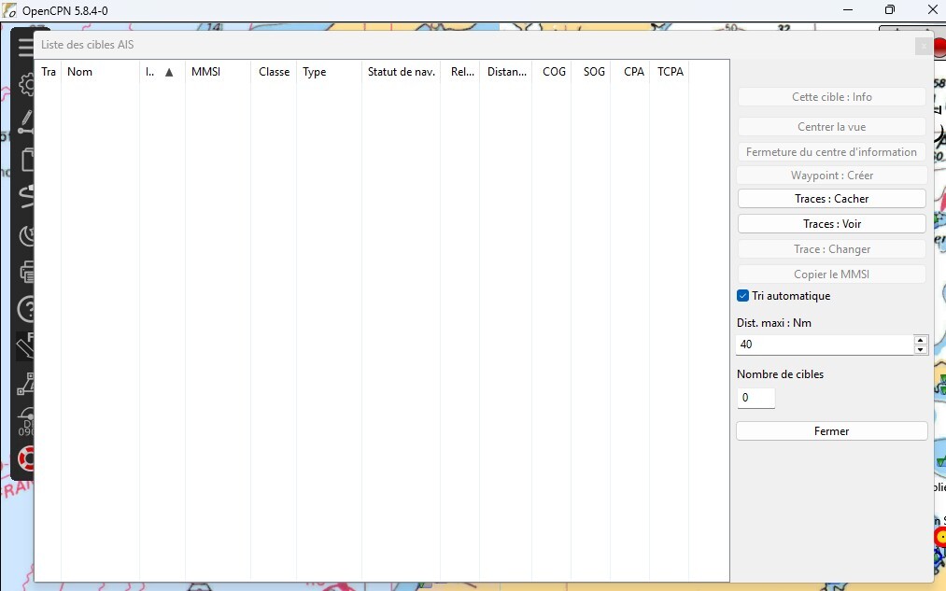Click the dashboard compass icon above lifebuoy
The width and height of the screenshot is (946, 591).
[x=26, y=421]
